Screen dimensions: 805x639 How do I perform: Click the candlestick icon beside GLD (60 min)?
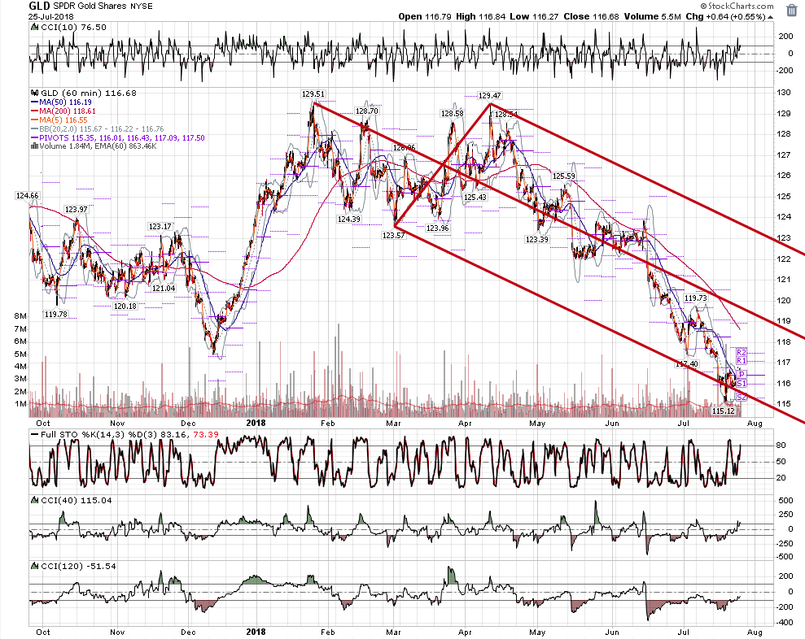tap(35, 93)
